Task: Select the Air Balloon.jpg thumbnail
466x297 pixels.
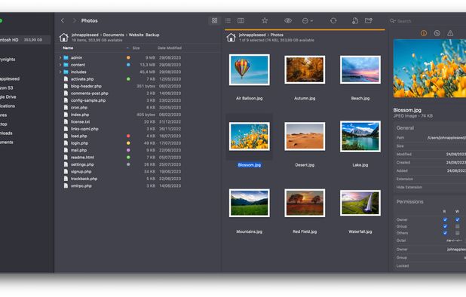Action: (249, 70)
